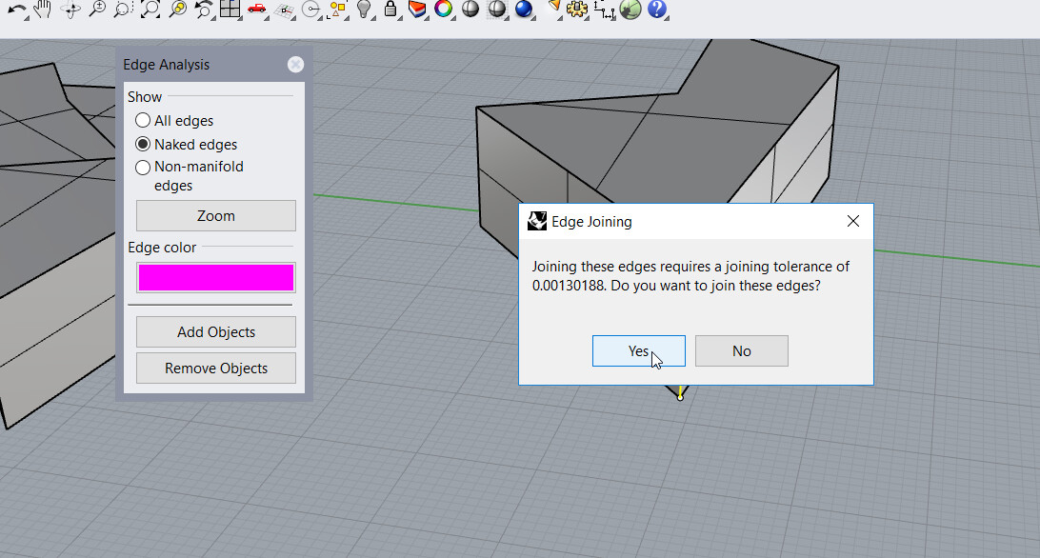Screen dimensions: 1040x558
Task: Click the blue Render sphere icon
Action: pos(524,9)
